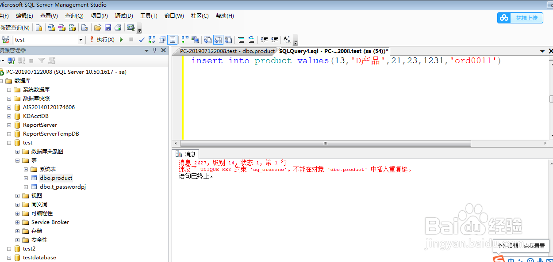Click the SQL Server Compact query icon
The width and height of the screenshot is (553, 262).
[x=84, y=27]
